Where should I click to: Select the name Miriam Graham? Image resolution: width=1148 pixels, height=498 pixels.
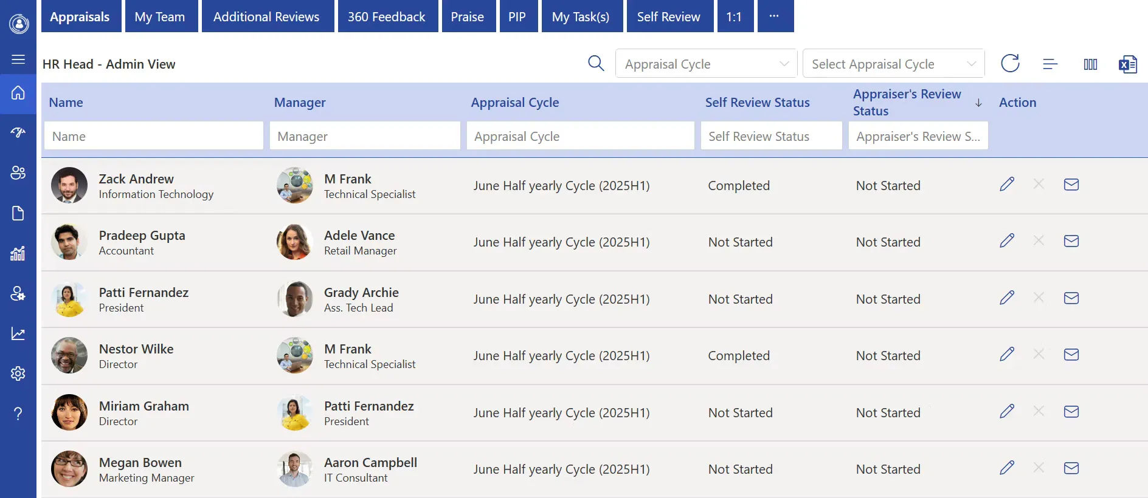click(x=144, y=406)
